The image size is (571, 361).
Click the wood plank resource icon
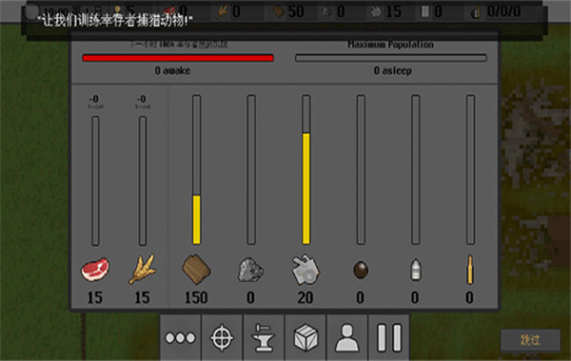click(196, 270)
